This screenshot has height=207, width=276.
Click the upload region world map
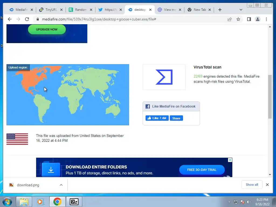(x=68, y=95)
